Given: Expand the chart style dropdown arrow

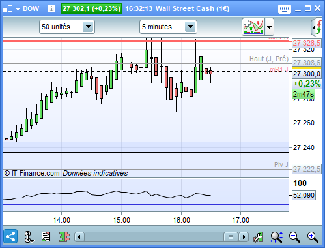Looking at the screenshot, I should 18,9.
